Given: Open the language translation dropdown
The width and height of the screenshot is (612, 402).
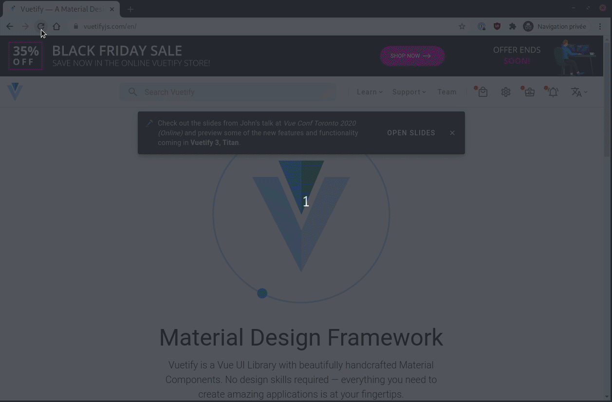Looking at the screenshot, I should (579, 92).
